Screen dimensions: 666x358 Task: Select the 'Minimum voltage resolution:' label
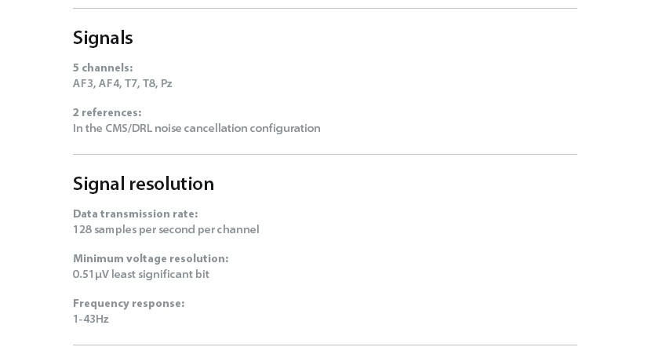click(x=151, y=258)
